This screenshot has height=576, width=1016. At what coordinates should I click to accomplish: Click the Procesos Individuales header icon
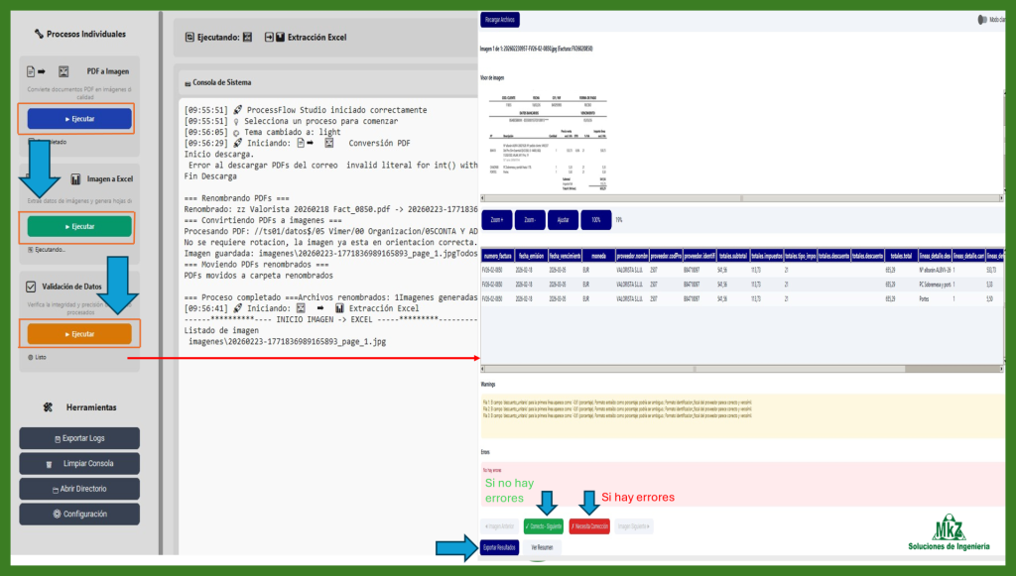pos(38,35)
